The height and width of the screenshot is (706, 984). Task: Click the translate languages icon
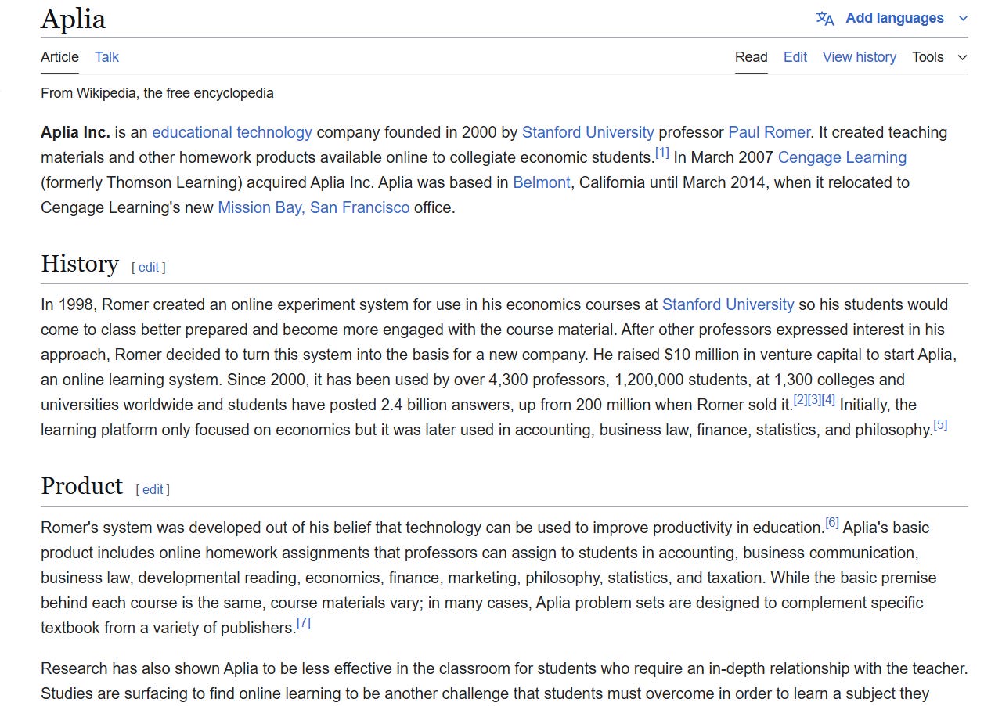[x=825, y=18]
